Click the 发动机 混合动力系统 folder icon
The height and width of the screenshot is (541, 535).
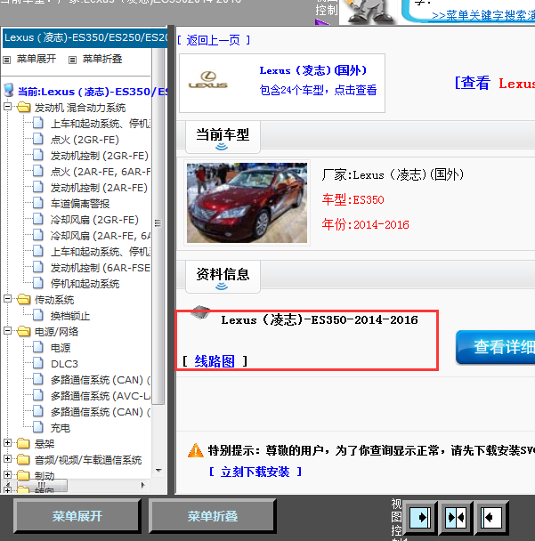tap(23, 108)
